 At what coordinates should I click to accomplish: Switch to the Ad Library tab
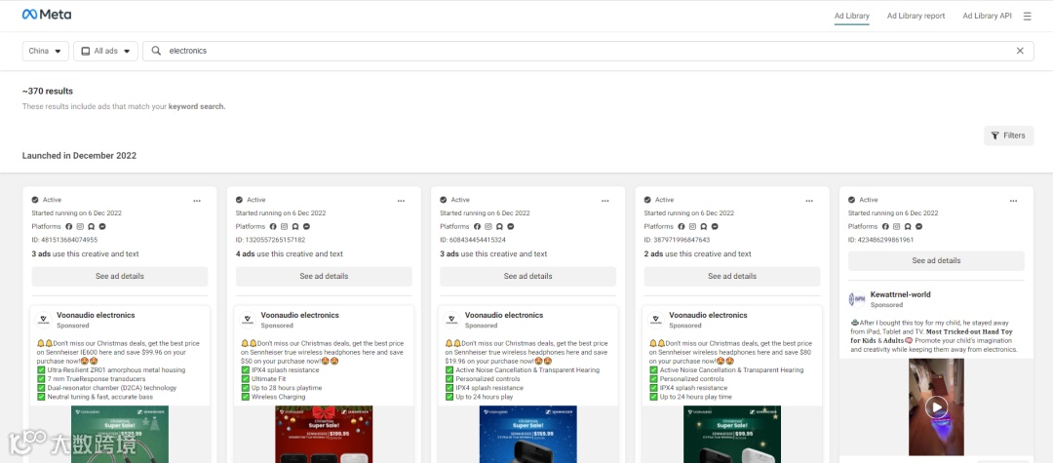click(851, 17)
